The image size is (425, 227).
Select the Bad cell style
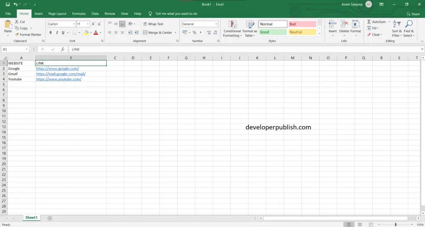[x=302, y=24]
